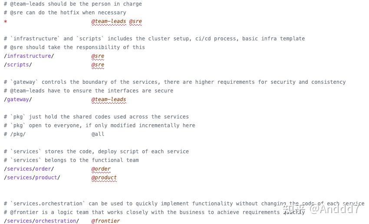Click the asterisk wildcard pattern
This screenshot has height=224, width=369.
pos(5,21)
